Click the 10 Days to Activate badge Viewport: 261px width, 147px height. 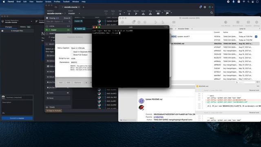point(53,111)
